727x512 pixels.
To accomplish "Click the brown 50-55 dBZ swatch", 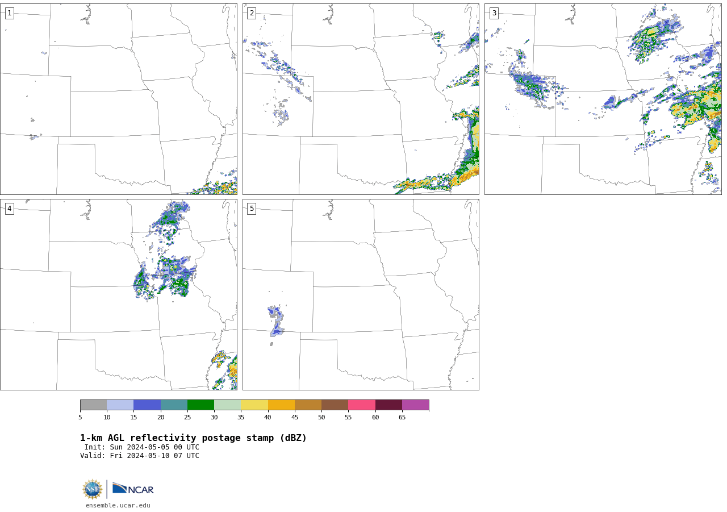I will click(x=335, y=405).
